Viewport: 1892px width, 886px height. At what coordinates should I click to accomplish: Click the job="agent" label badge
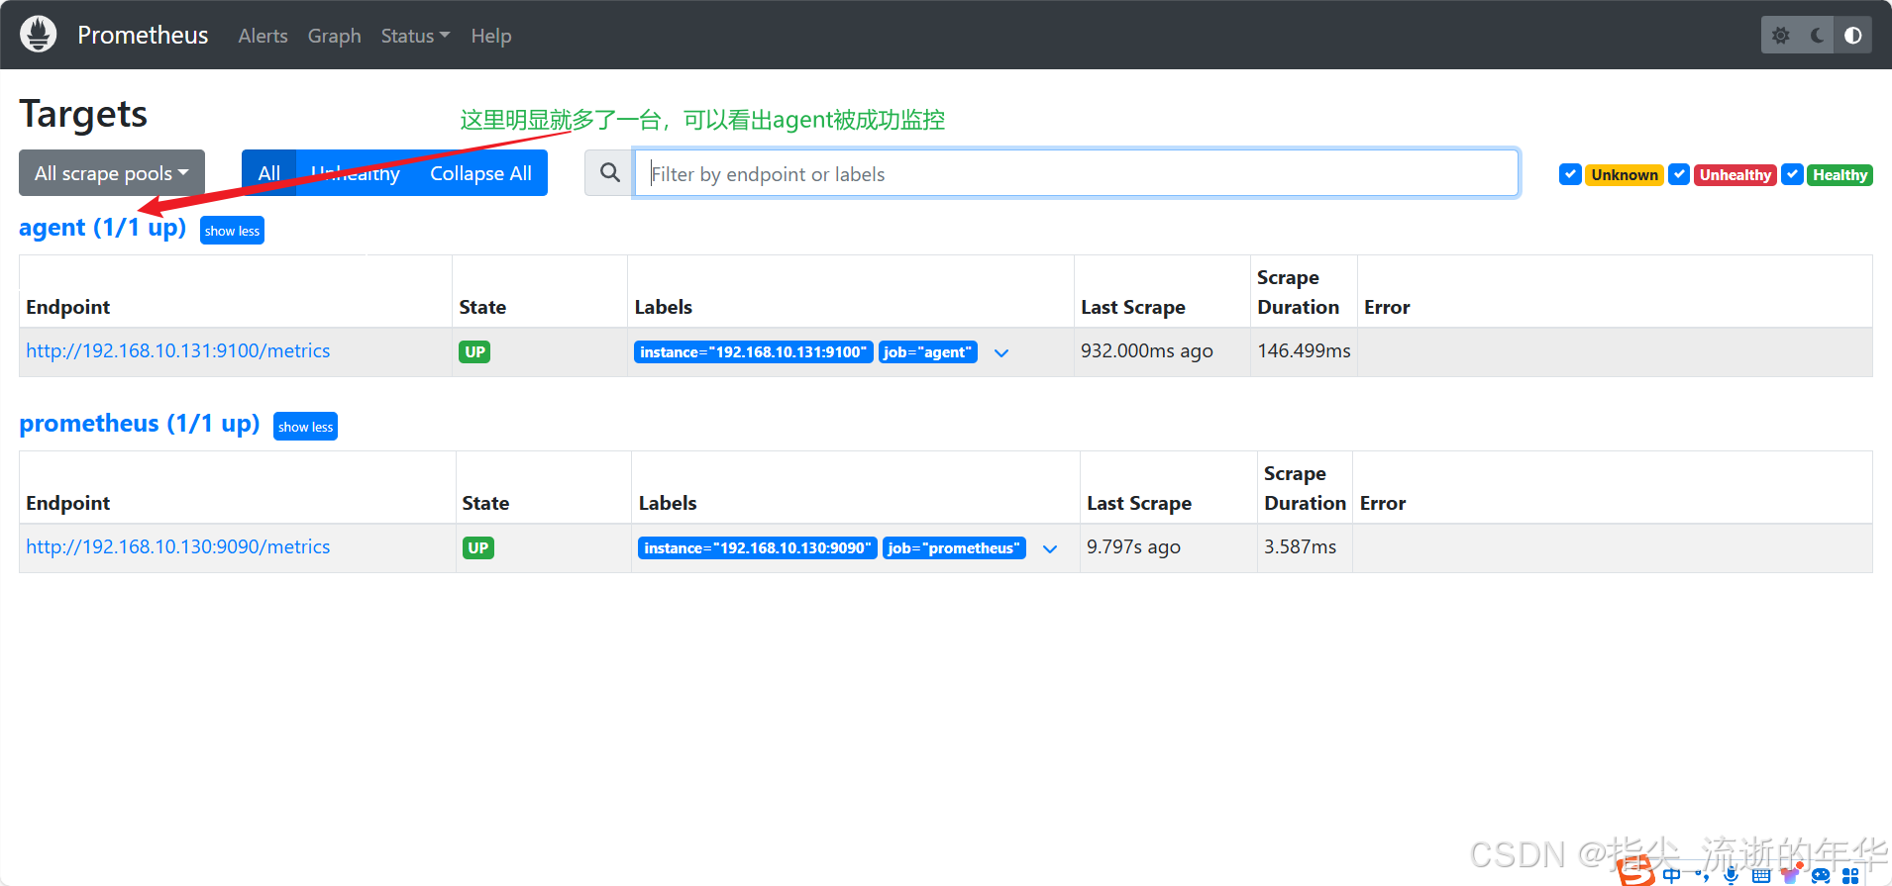[927, 352]
